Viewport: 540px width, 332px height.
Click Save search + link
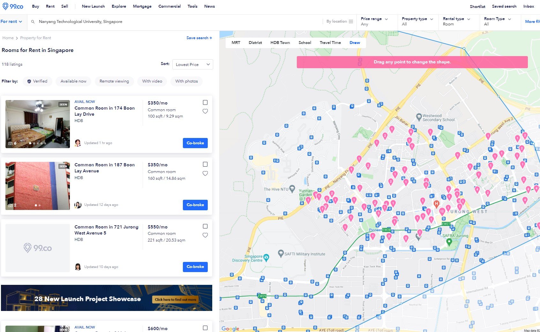point(199,38)
